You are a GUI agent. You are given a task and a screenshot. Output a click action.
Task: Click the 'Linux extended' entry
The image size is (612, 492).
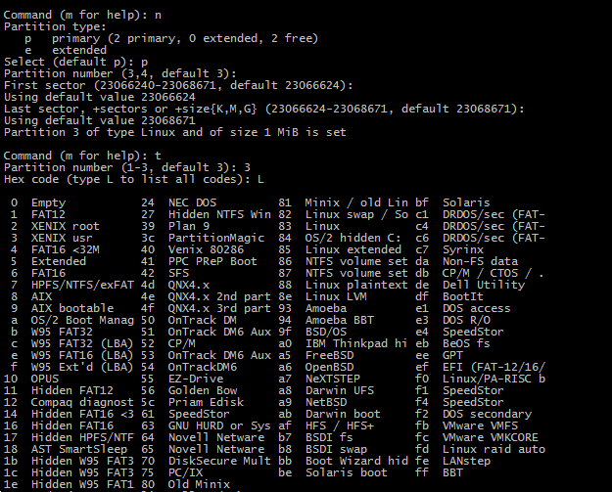(x=353, y=249)
